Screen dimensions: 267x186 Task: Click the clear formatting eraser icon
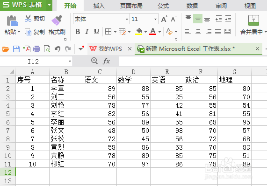pyautogui.click(x=169, y=32)
